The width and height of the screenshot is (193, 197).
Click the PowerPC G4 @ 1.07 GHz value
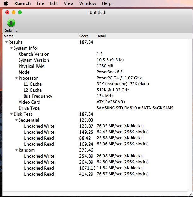click(119, 78)
